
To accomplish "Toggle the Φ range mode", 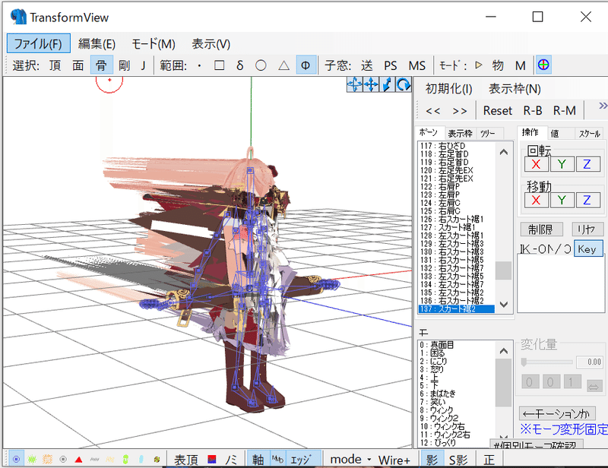I will [x=306, y=65].
